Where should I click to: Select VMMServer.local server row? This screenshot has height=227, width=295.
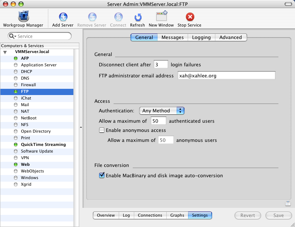coord(37,52)
